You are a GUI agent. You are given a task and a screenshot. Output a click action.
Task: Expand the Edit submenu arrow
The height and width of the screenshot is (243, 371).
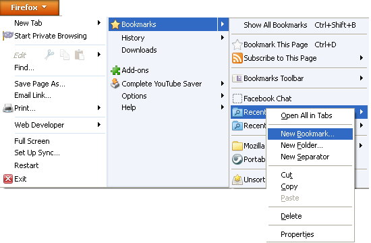(99, 55)
